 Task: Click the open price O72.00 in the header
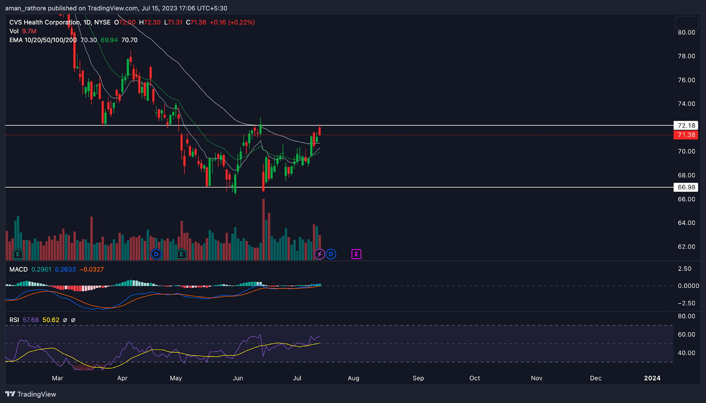[125, 22]
